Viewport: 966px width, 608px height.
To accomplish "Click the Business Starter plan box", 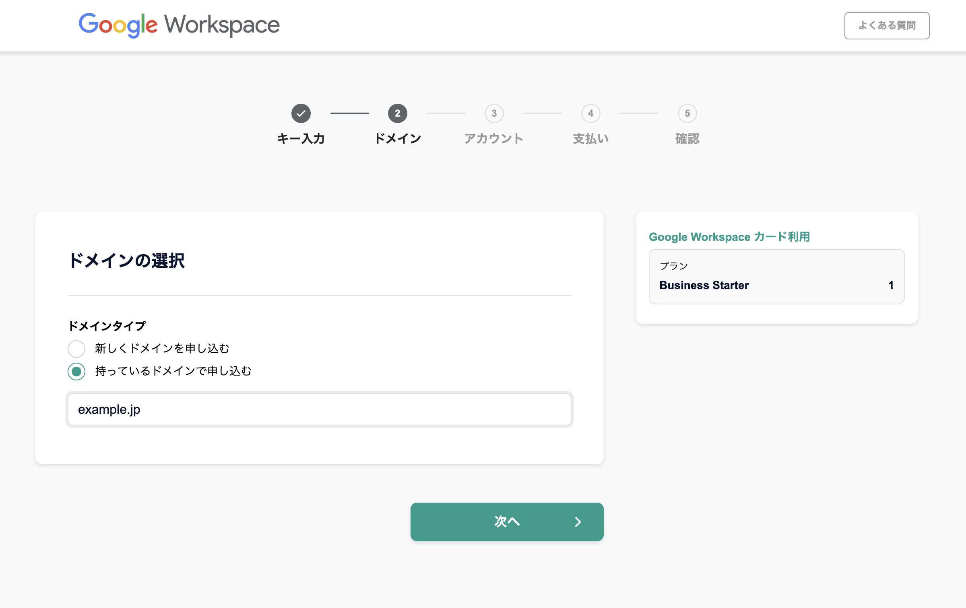I will (x=776, y=277).
